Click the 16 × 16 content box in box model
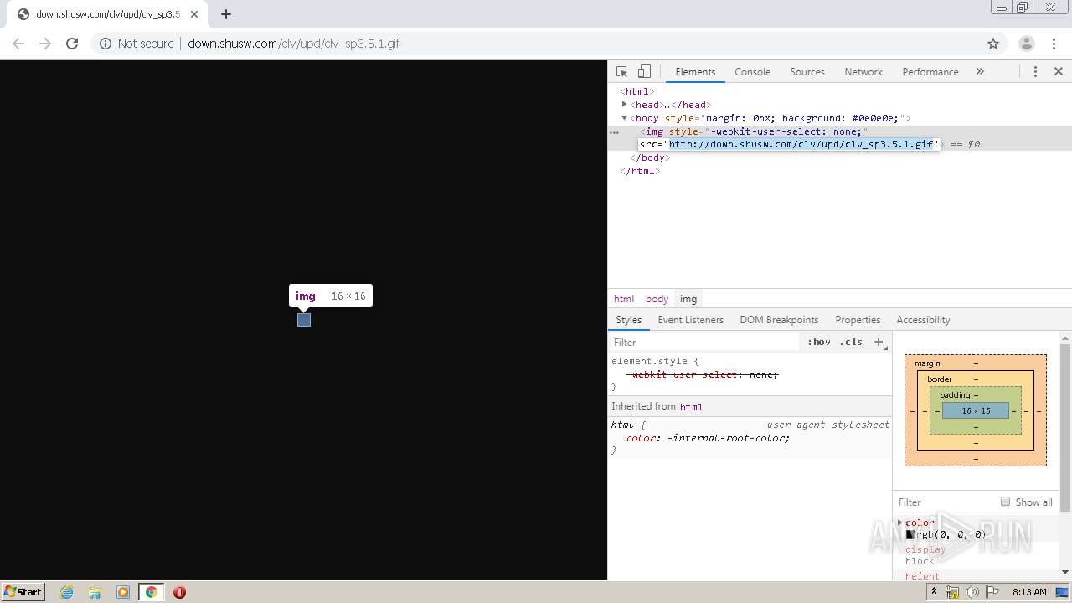This screenshot has height=603, width=1072. 976,411
